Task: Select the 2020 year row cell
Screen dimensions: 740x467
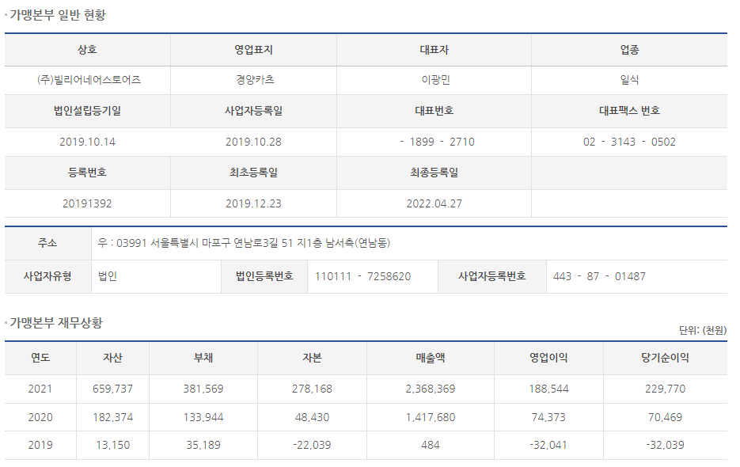Action: tap(40, 417)
